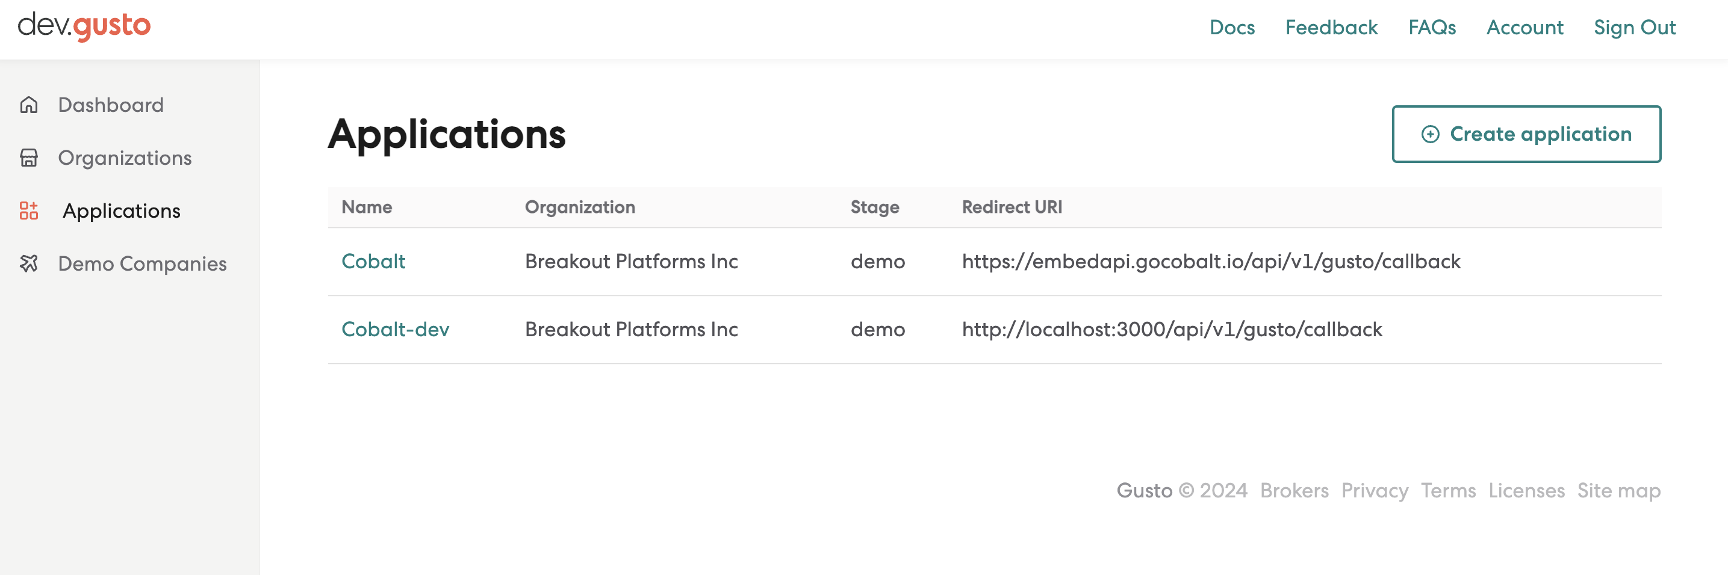Select the Applications grid icon
The width and height of the screenshot is (1728, 575).
(x=30, y=211)
